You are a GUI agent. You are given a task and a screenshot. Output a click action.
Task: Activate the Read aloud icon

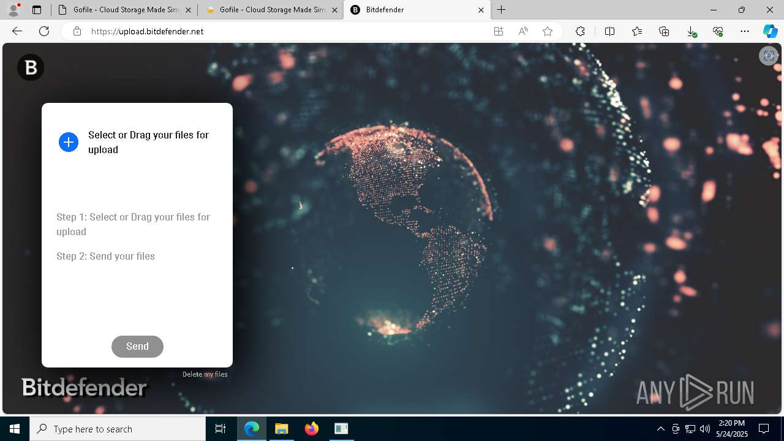[x=523, y=31]
